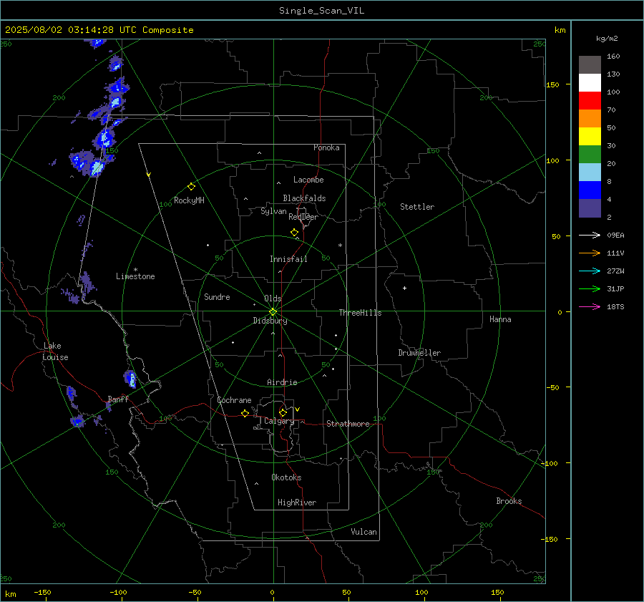644x602 pixels.
Task: Click the Innisfail city label
Action: click(x=288, y=259)
